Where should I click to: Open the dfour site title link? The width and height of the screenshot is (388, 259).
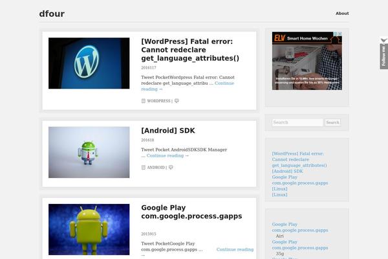click(52, 14)
